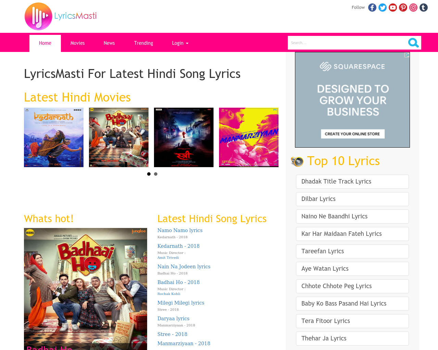
Task: Click the LyricsMasti logo
Action: pos(61,16)
